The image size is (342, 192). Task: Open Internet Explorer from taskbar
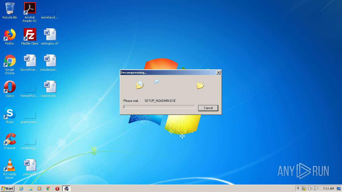pyautogui.click(x=21, y=189)
